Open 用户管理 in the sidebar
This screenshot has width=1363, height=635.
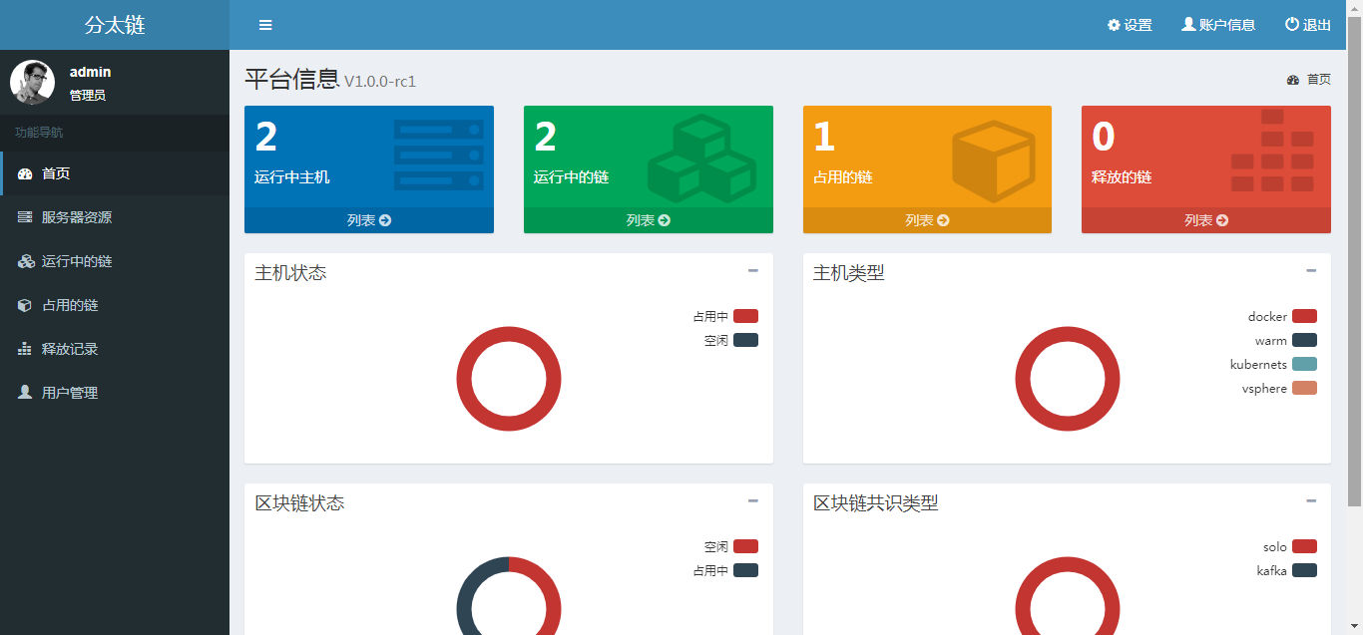69,393
